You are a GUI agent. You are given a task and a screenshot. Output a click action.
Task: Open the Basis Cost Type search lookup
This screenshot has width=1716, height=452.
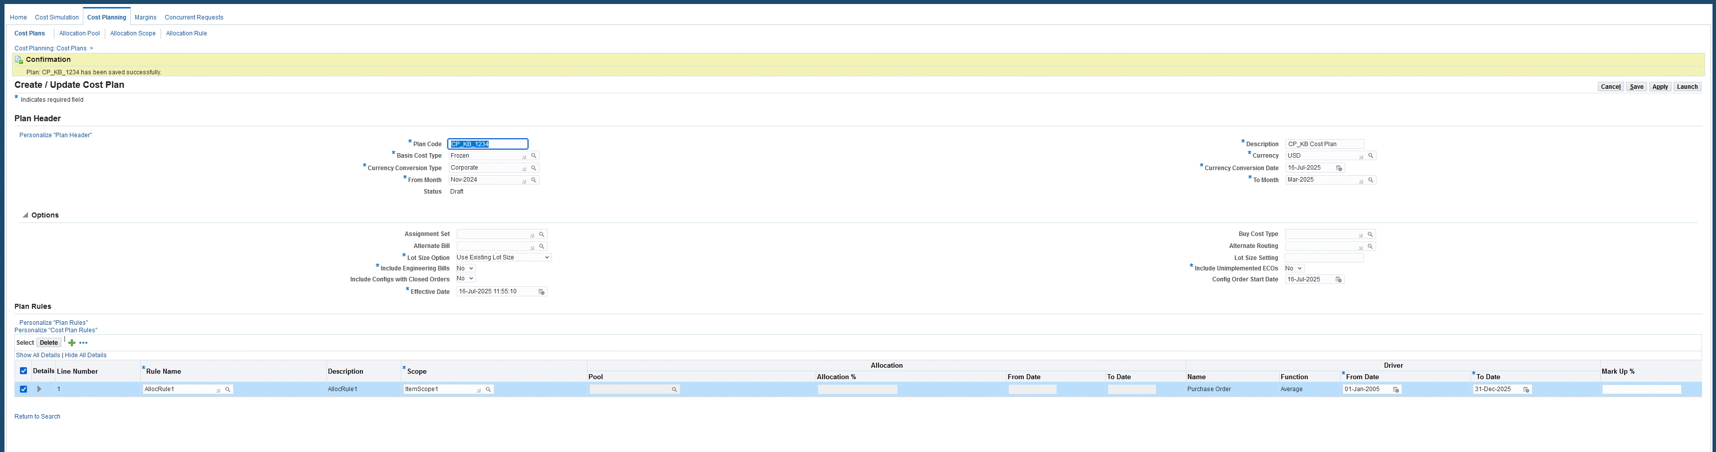(x=534, y=156)
